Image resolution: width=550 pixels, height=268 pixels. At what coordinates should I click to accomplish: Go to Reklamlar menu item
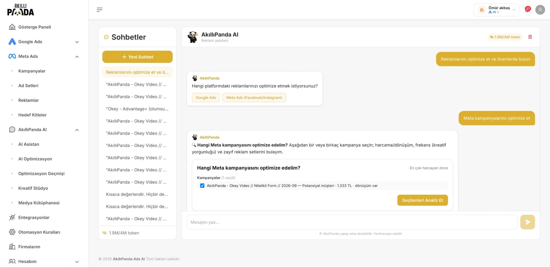click(x=28, y=100)
